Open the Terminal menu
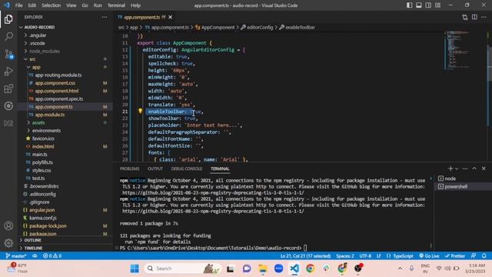Screen dimensions: 492x277 click(116, 5)
